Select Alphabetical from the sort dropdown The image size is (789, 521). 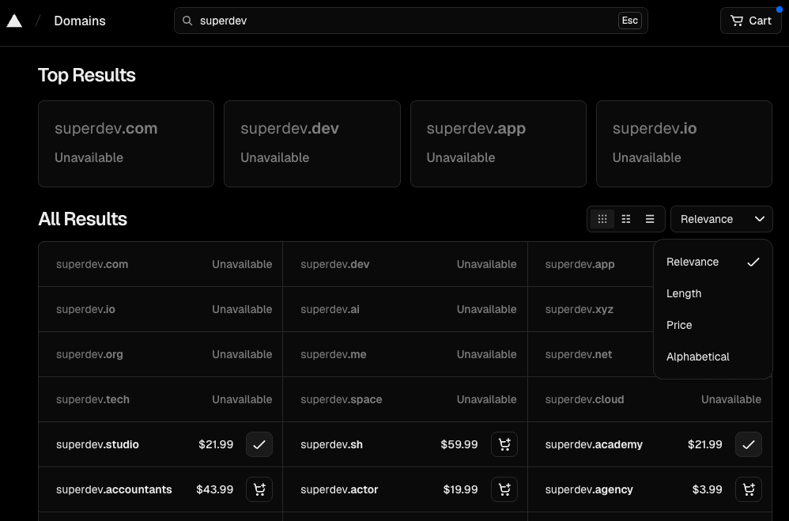(698, 357)
